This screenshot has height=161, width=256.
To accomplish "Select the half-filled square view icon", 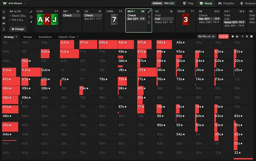I will point(237,37).
